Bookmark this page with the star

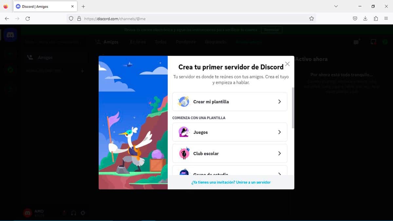311,19
